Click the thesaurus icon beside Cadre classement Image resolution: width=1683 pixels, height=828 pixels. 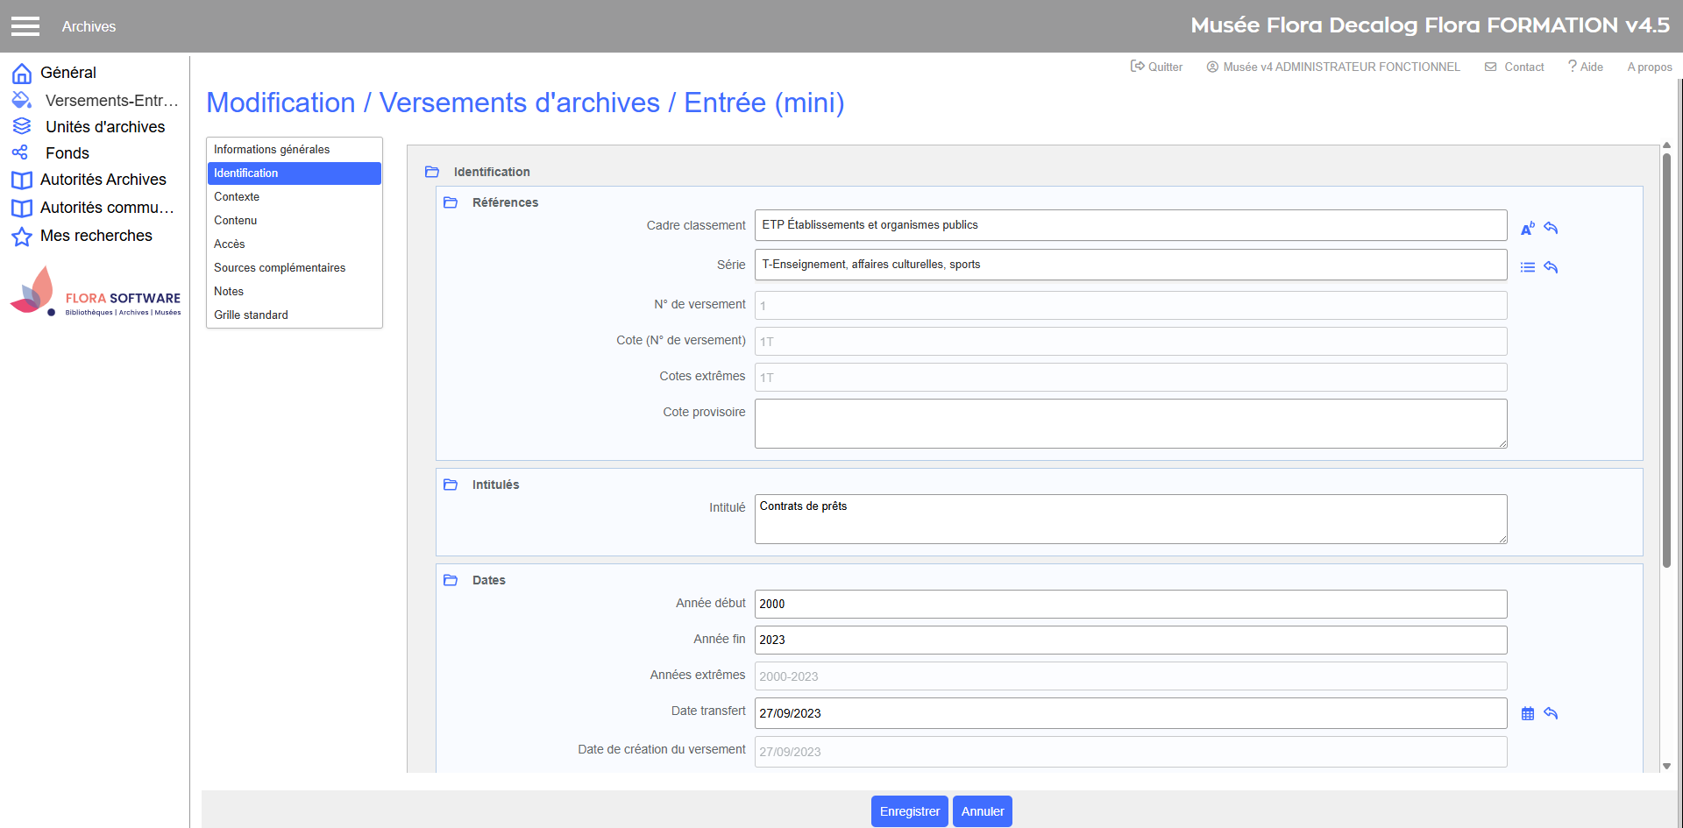(x=1527, y=229)
